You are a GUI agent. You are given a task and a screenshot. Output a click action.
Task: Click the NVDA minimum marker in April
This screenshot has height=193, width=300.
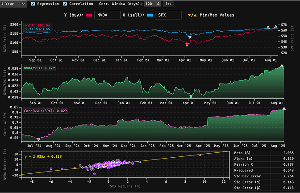(187, 45)
